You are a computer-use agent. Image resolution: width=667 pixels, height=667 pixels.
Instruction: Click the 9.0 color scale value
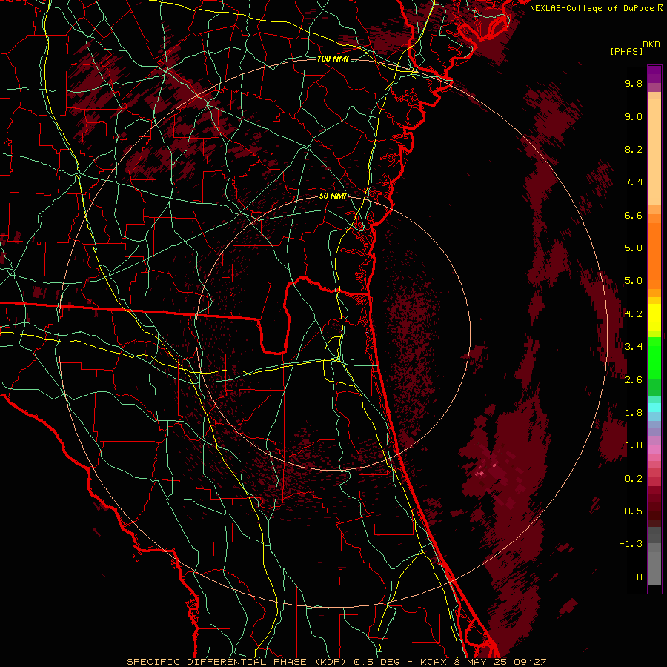[634, 116]
